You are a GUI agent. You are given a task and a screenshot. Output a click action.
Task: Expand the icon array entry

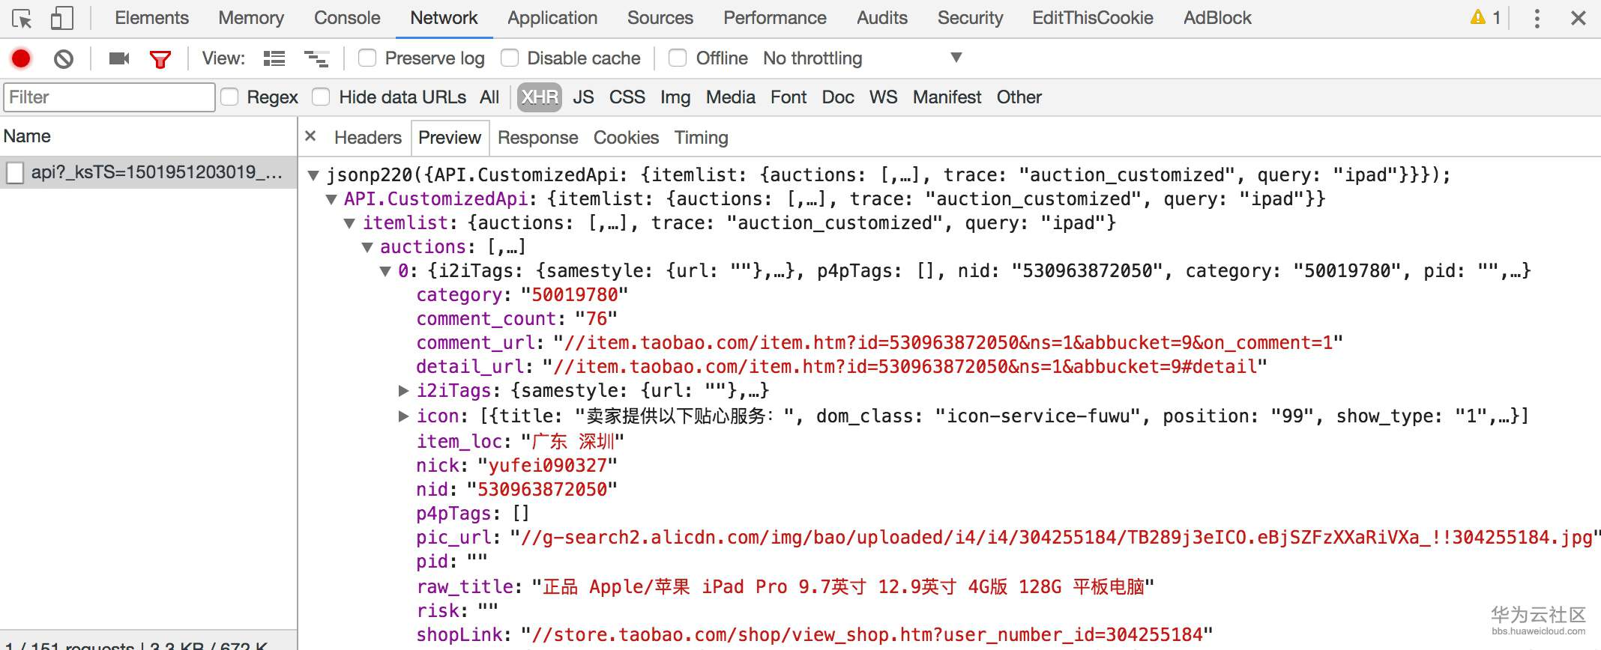coord(403,416)
